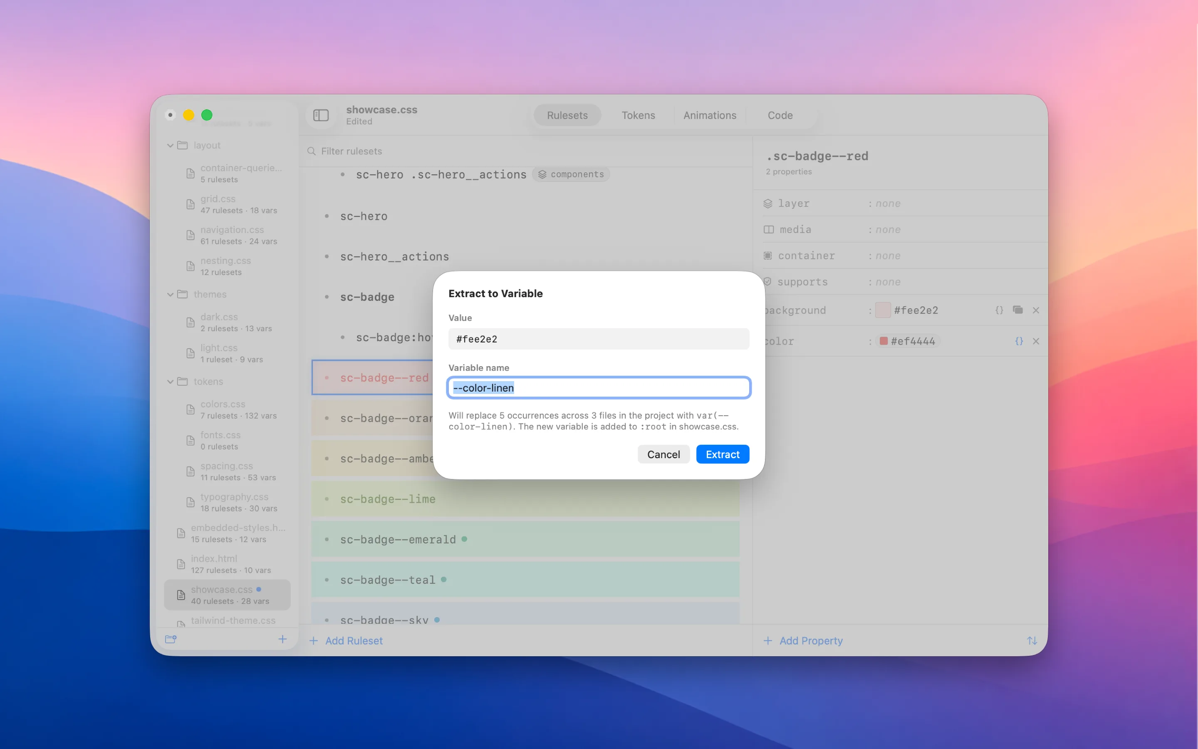Open light.css theme file

pos(227,353)
